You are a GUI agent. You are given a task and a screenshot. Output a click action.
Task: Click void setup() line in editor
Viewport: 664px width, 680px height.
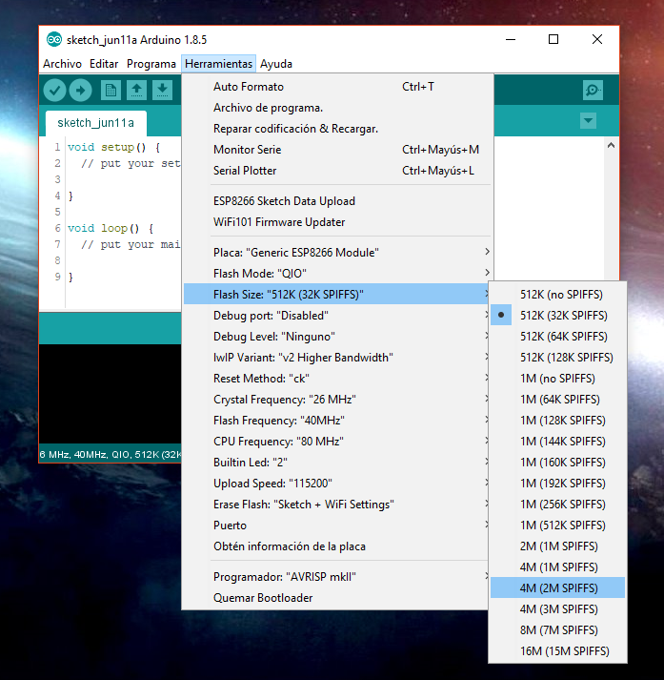(x=114, y=148)
